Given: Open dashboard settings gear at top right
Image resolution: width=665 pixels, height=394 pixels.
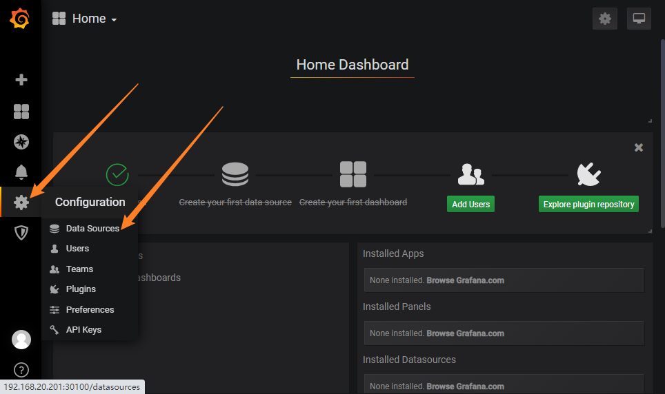Looking at the screenshot, I should (605, 19).
